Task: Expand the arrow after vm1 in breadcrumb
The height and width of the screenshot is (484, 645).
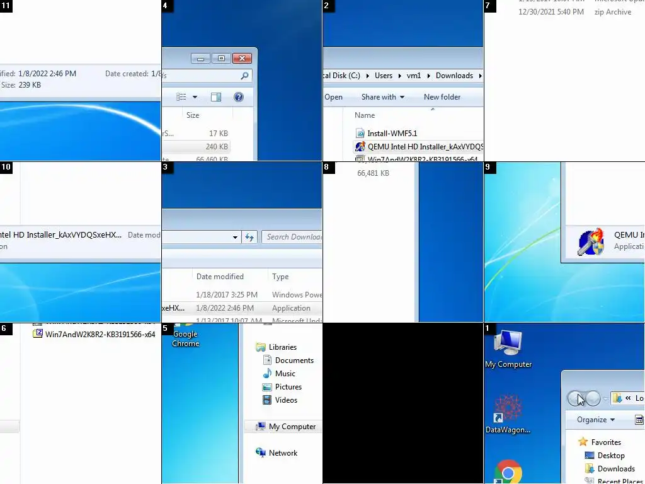Action: 428,76
